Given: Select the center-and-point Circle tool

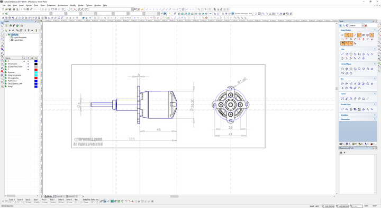Looking at the screenshot, I should click(342, 69).
